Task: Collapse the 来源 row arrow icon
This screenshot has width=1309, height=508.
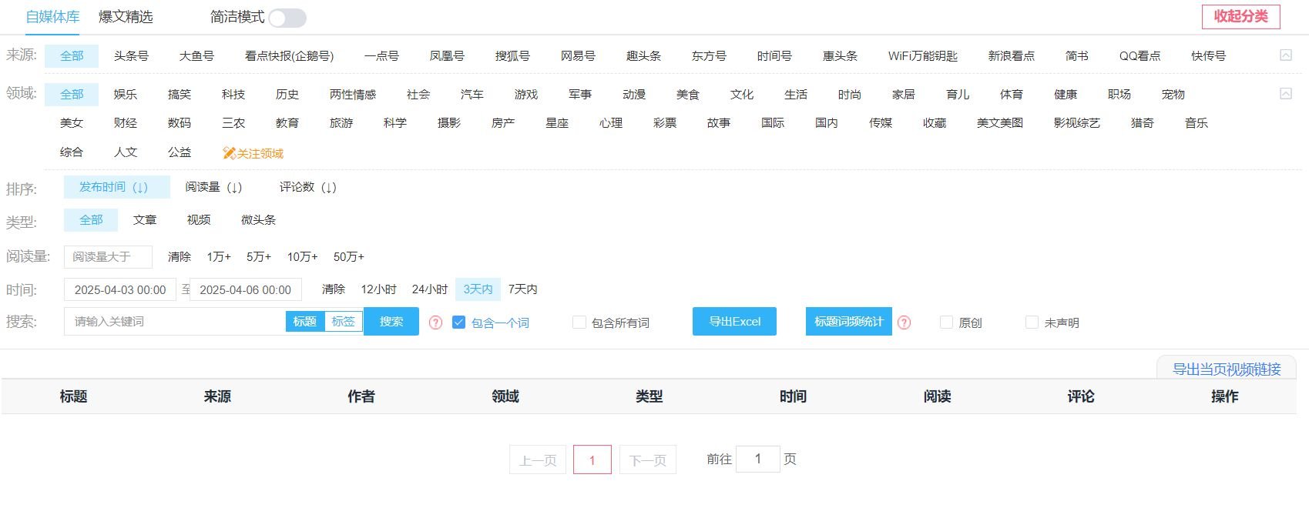Action: click(1285, 55)
